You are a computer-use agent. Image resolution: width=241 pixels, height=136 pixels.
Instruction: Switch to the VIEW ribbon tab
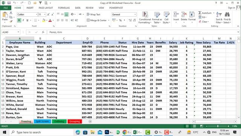pyautogui.click(x=101, y=8)
